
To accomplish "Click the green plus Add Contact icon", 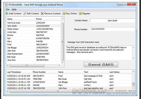I will [x=7, y=14].
